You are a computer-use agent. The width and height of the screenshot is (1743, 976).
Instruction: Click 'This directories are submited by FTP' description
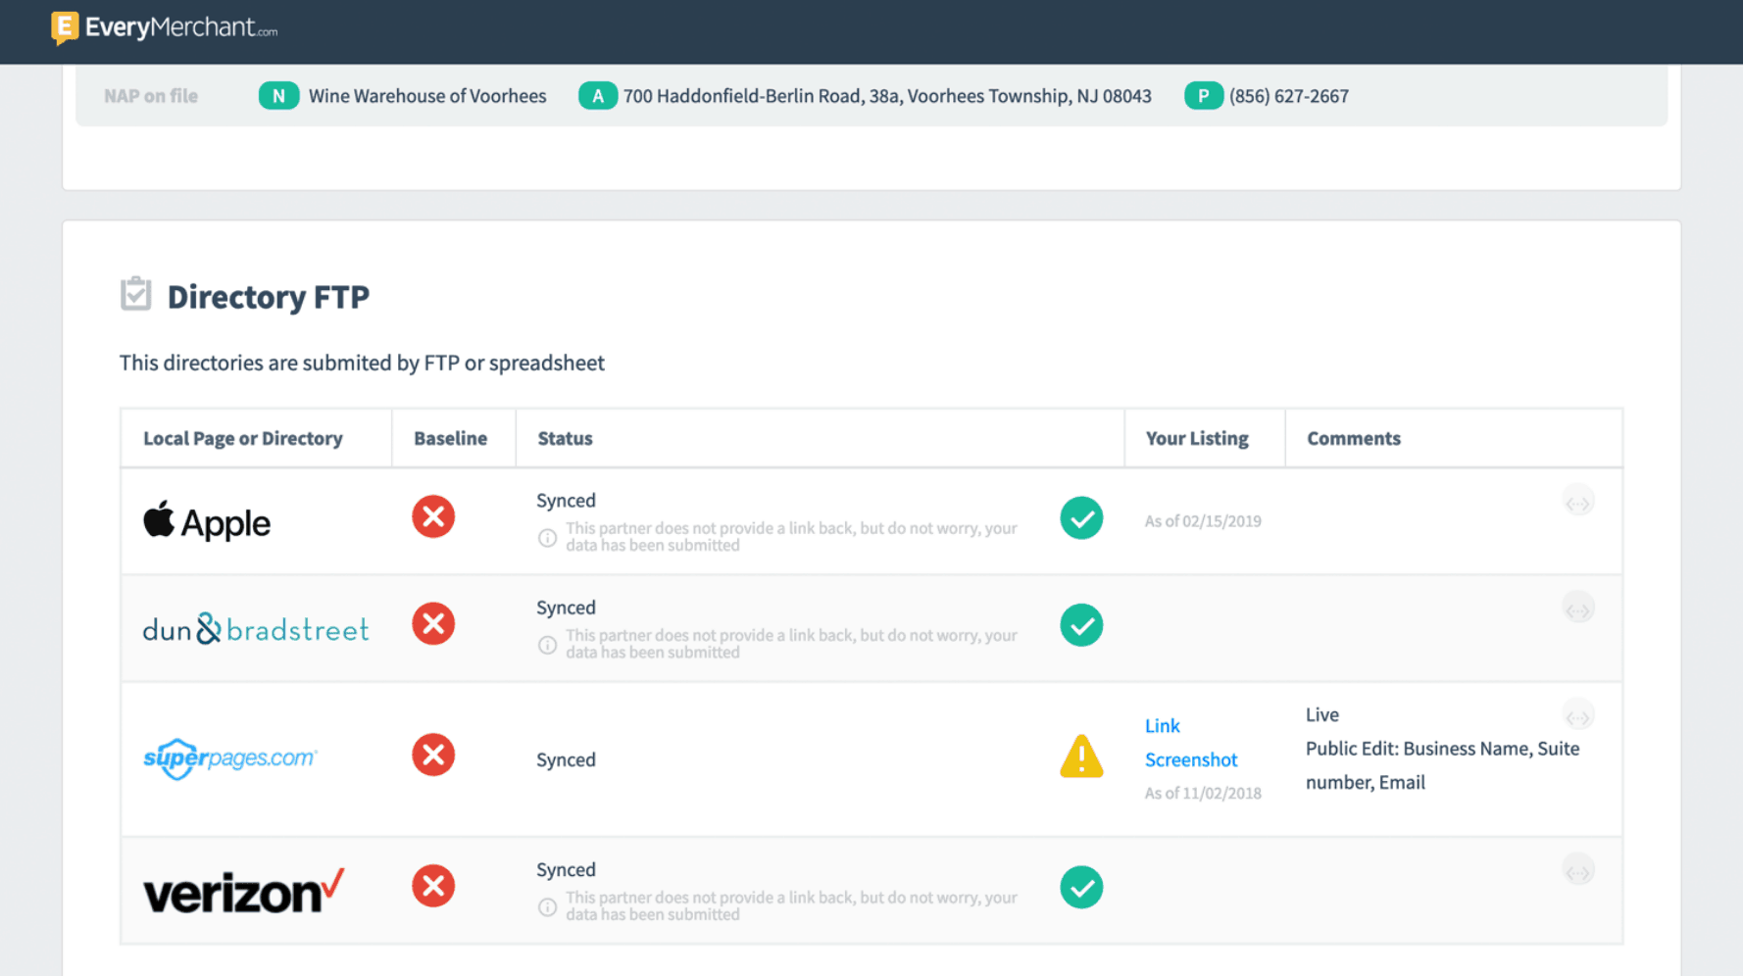[x=362, y=363]
